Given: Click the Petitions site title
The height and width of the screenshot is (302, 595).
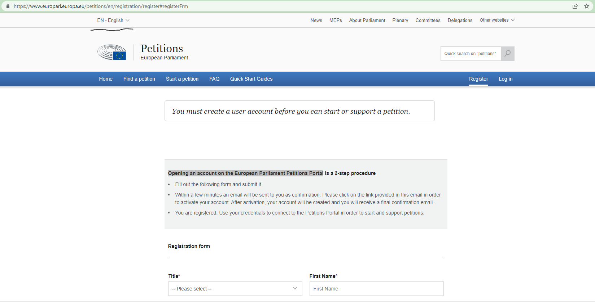Looking at the screenshot, I should (162, 49).
